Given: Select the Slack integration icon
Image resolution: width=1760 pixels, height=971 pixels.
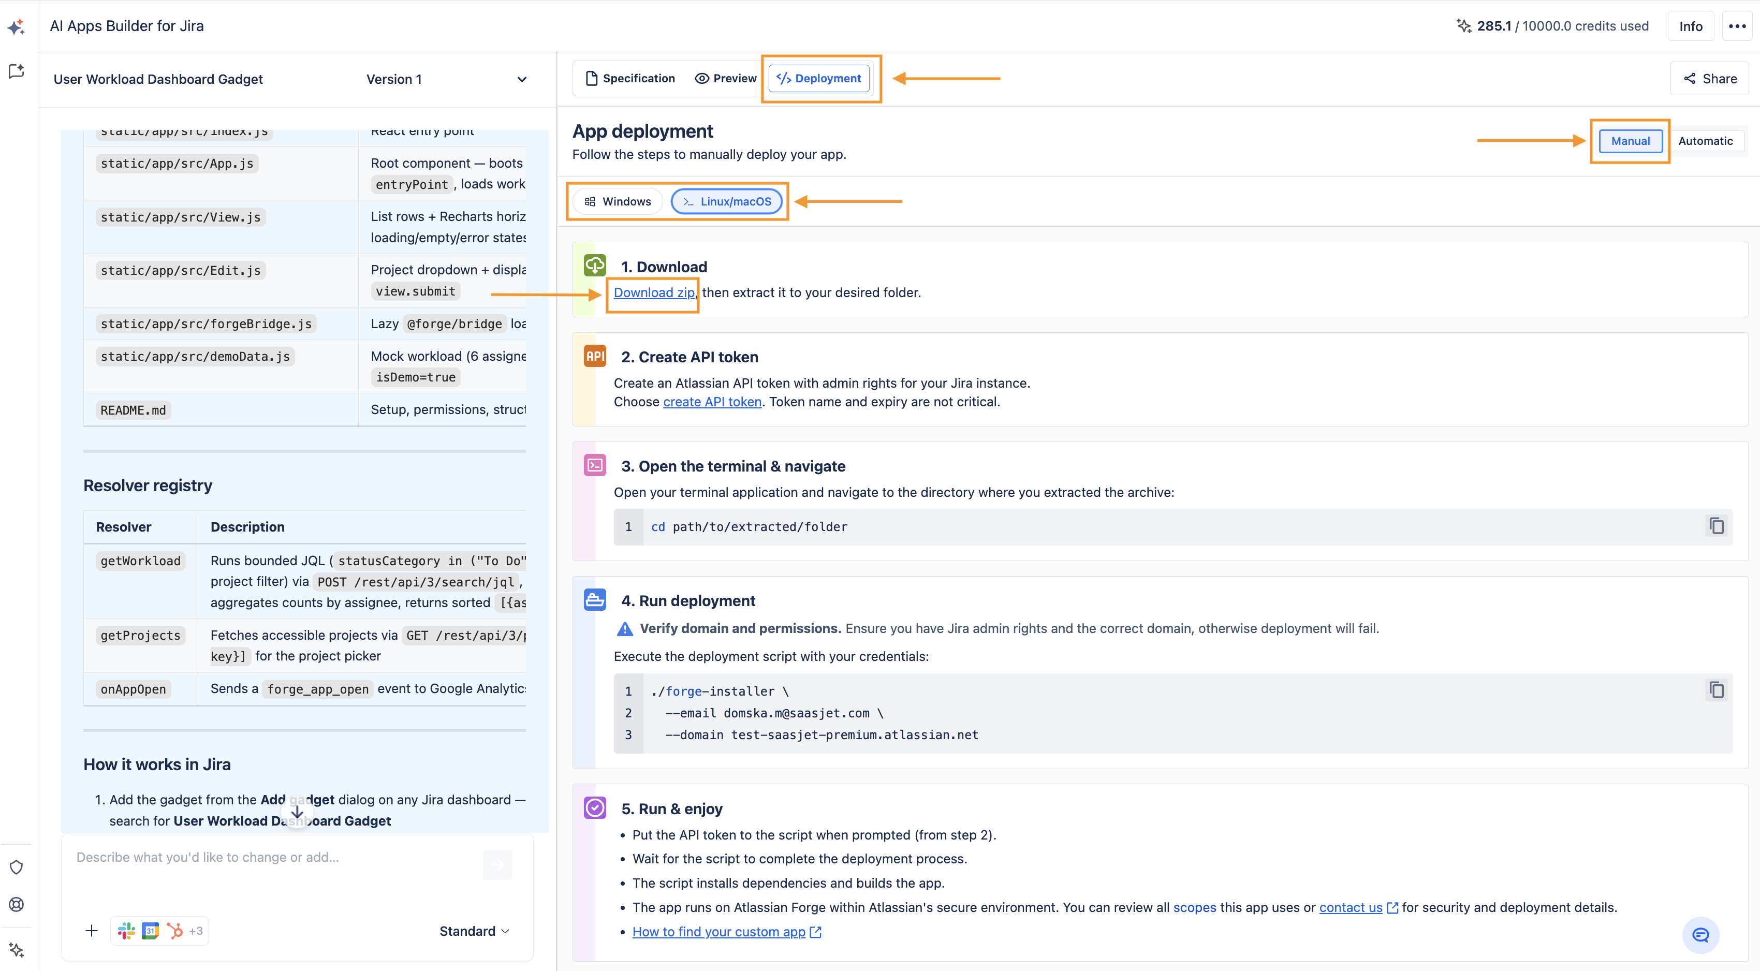Looking at the screenshot, I should point(126,931).
